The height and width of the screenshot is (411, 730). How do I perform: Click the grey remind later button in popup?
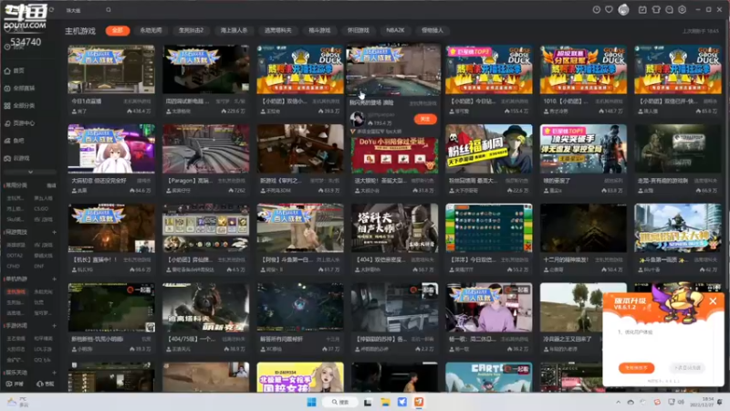coord(687,368)
